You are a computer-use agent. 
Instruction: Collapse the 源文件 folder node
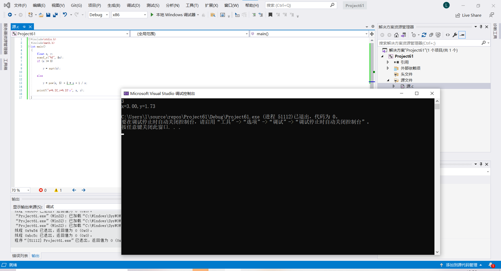pyautogui.click(x=388, y=80)
